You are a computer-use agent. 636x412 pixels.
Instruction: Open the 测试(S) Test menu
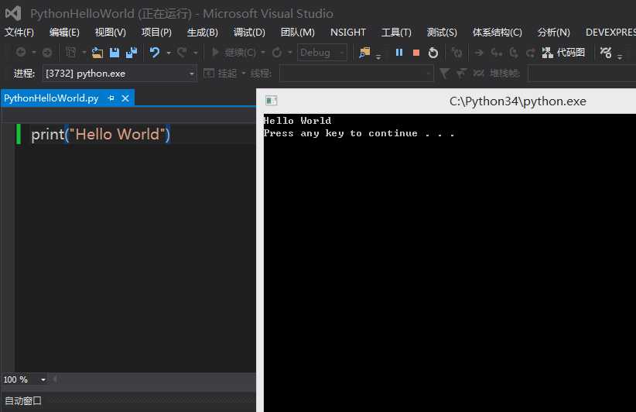442,32
